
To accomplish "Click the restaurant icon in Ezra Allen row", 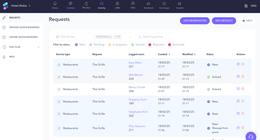I will (x=59, y=65).
